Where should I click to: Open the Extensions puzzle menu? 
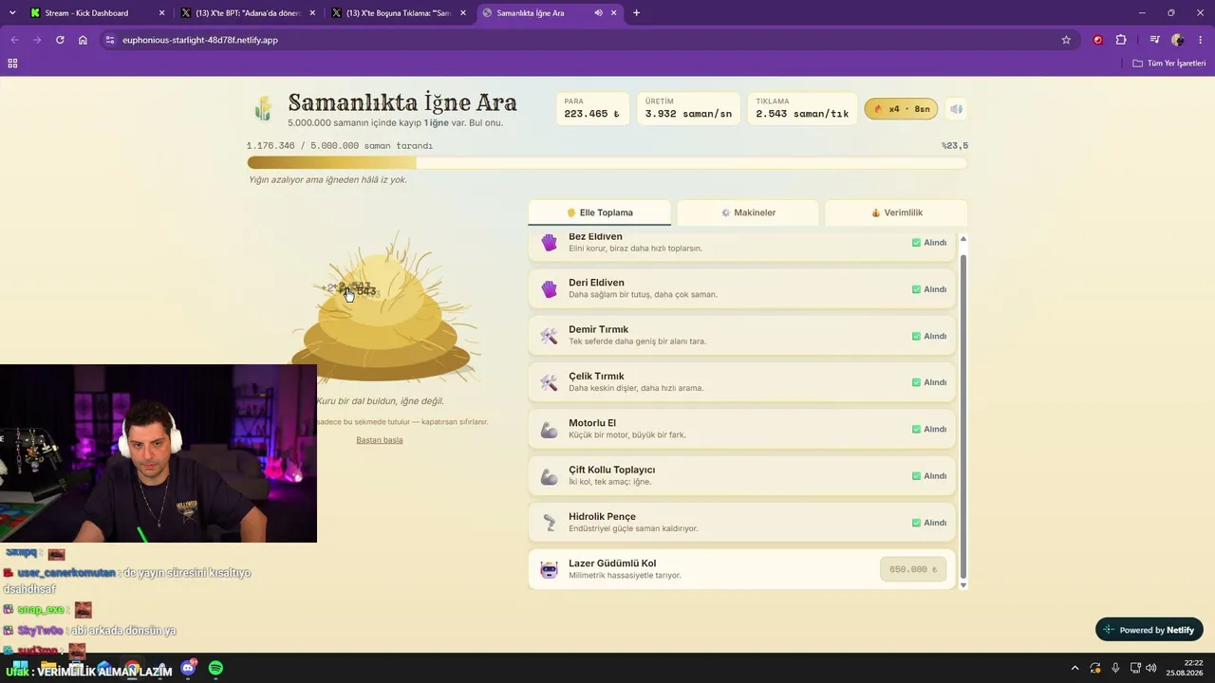(x=1121, y=40)
